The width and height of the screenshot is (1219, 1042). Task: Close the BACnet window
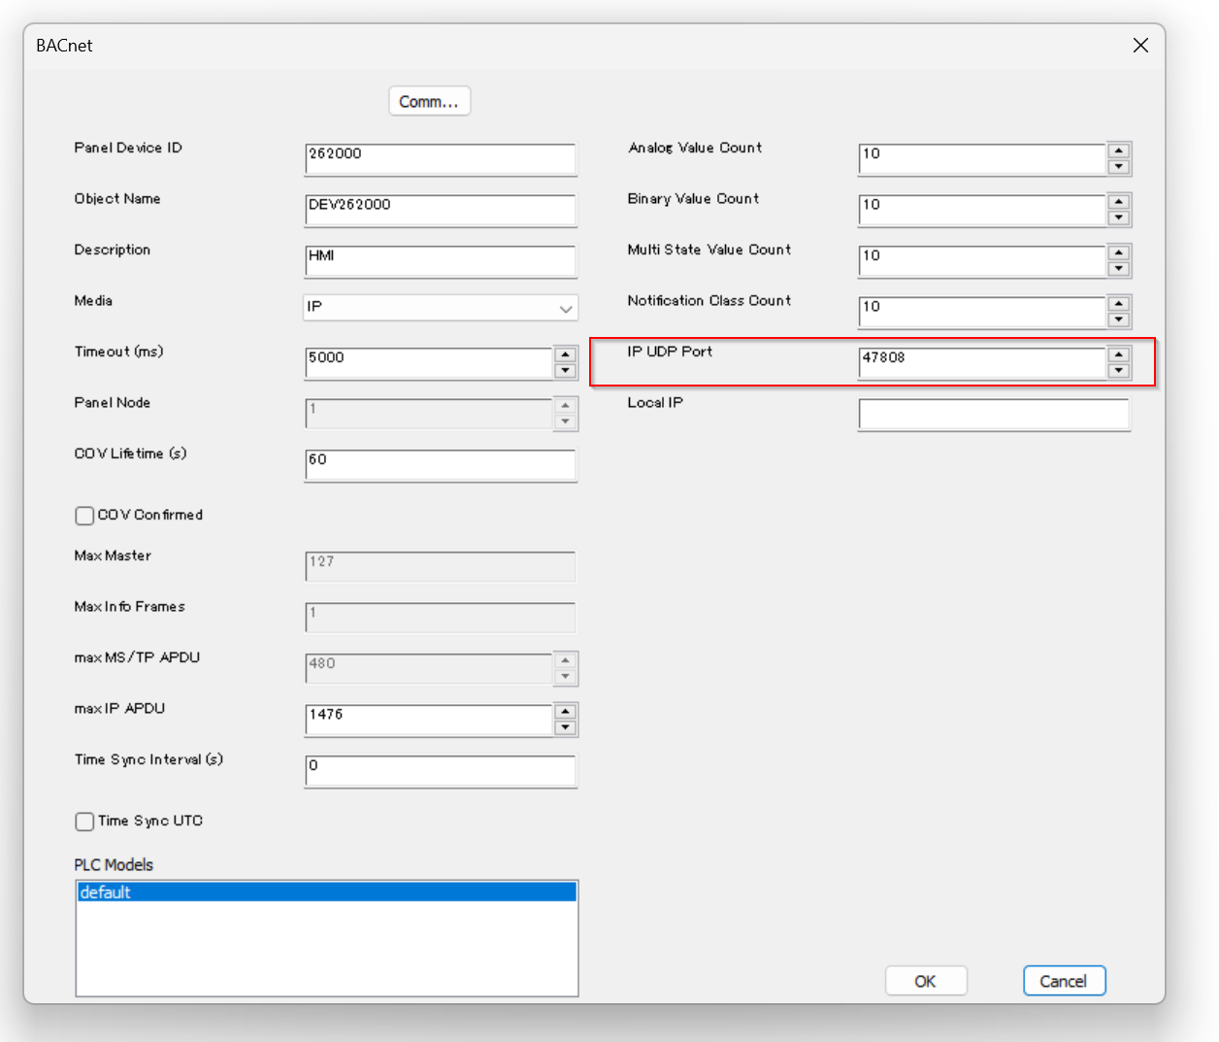tap(1140, 46)
